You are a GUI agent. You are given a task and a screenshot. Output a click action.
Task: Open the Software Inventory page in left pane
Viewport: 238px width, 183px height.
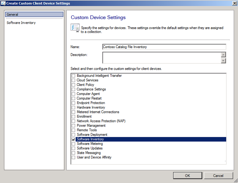[21, 23]
